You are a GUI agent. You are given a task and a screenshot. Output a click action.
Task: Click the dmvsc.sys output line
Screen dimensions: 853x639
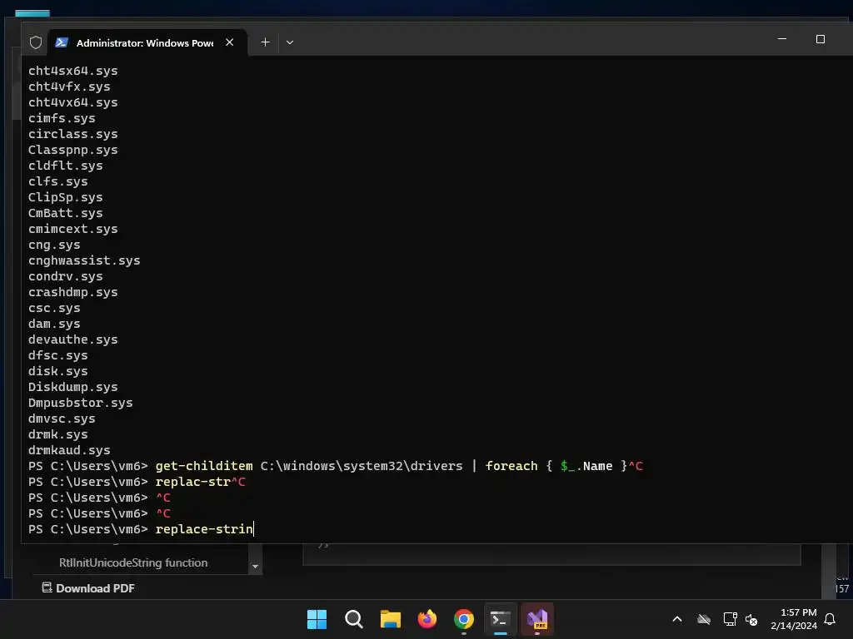(x=62, y=419)
